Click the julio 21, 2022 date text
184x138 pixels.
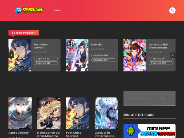tap(98, 49)
